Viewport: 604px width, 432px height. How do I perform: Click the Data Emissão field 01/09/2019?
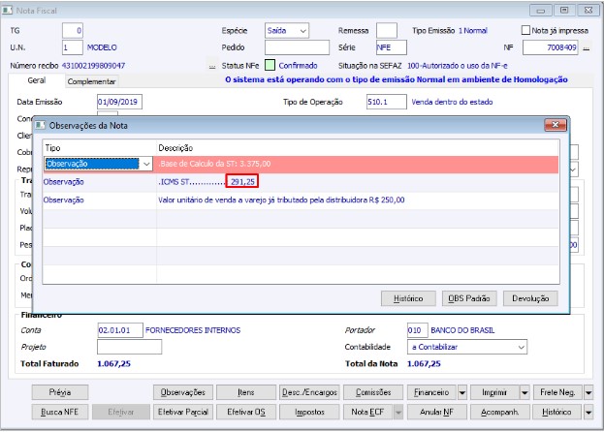pyautogui.click(x=119, y=102)
